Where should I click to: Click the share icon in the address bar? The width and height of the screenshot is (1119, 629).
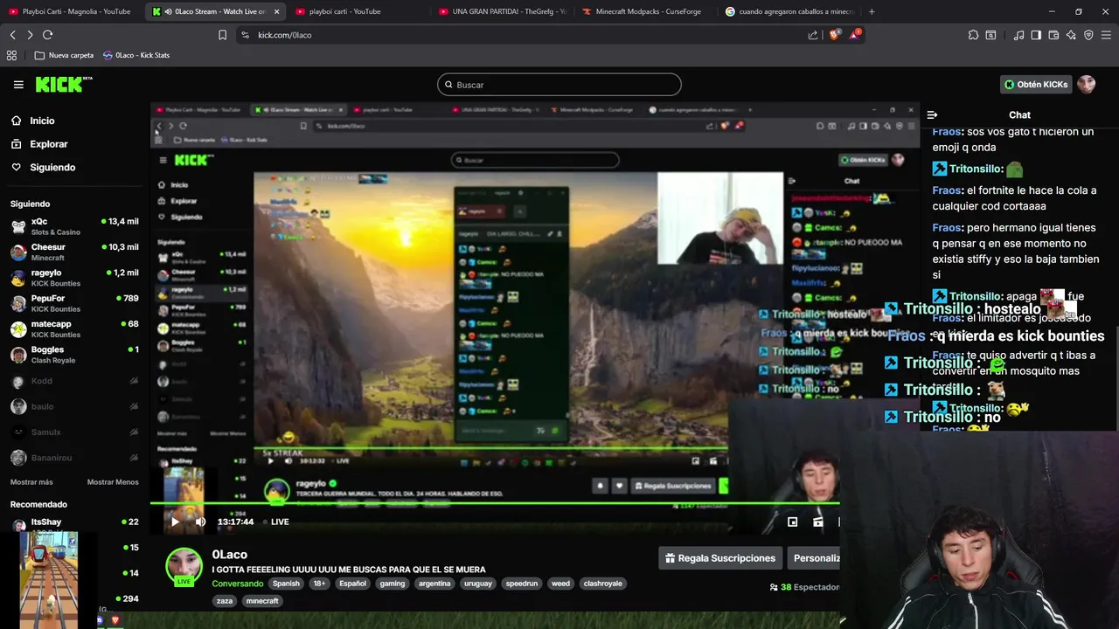(813, 35)
